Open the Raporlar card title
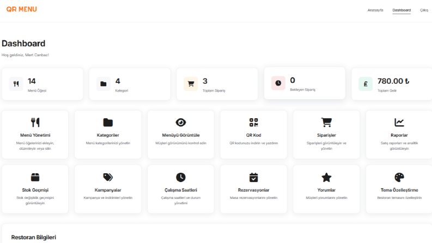 click(399, 135)
